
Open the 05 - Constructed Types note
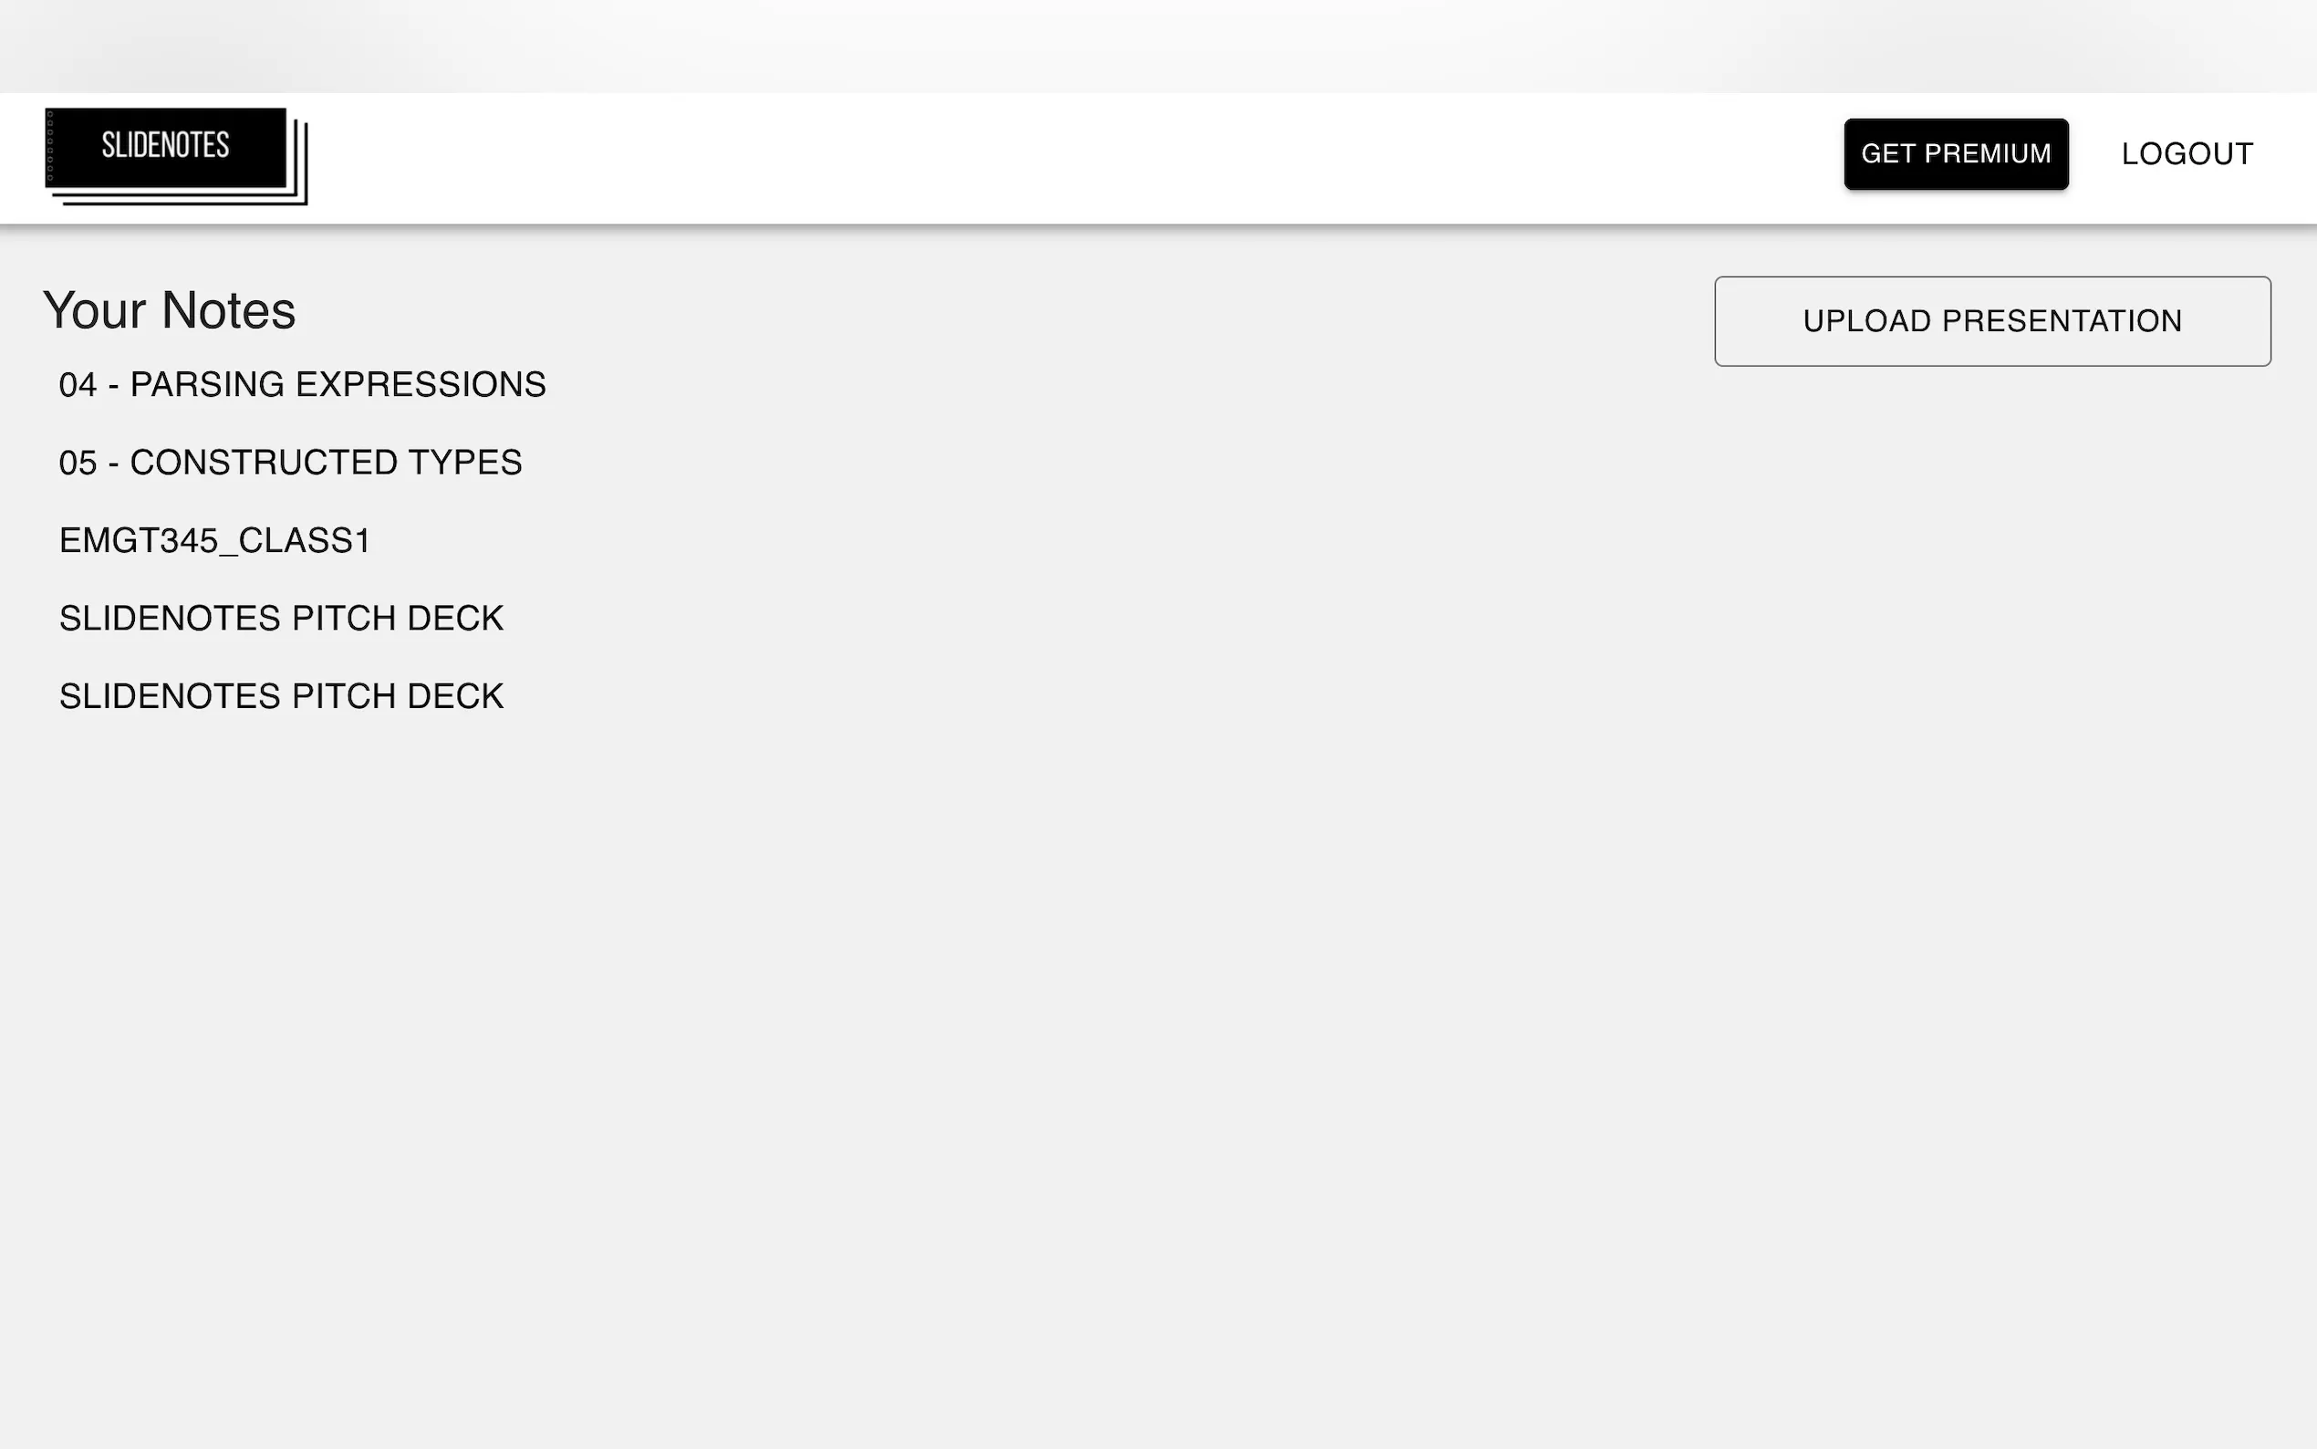point(290,463)
